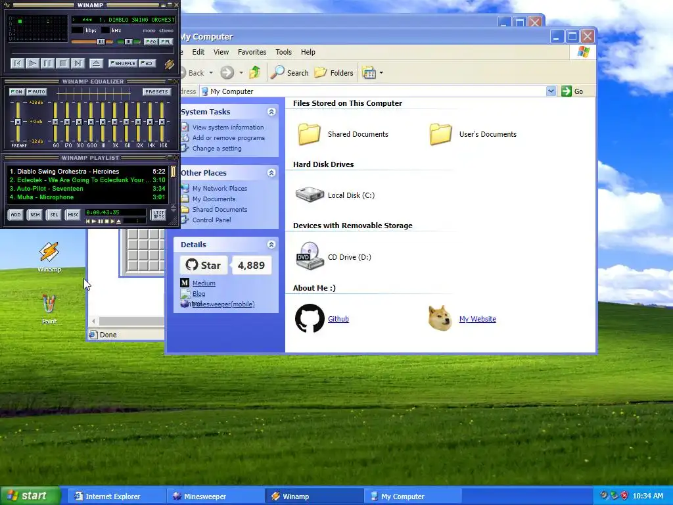Select track 2 Eclectek in the playlist
This screenshot has height=505, width=673.
click(87, 180)
